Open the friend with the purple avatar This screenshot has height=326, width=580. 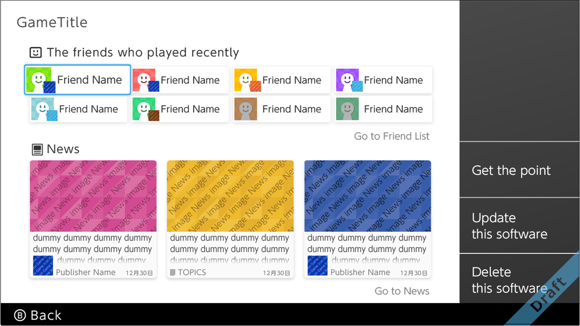point(383,80)
